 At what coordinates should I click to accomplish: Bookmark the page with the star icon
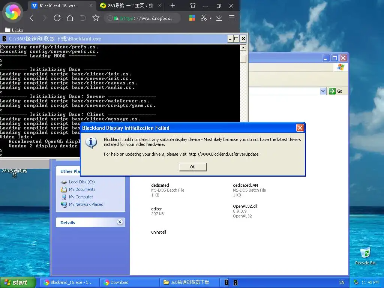(96, 18)
